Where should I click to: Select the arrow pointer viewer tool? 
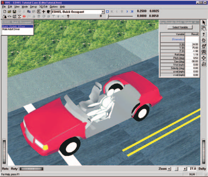coord(204,22)
